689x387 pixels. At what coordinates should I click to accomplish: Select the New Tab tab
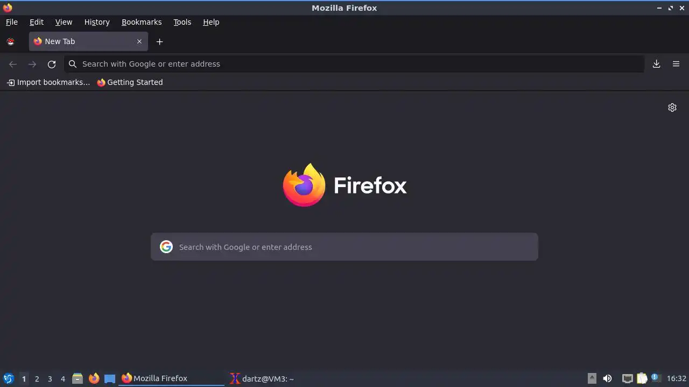tap(88, 41)
